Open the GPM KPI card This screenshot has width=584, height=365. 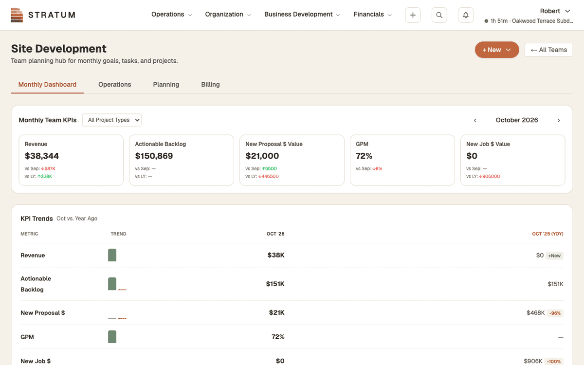(x=402, y=160)
